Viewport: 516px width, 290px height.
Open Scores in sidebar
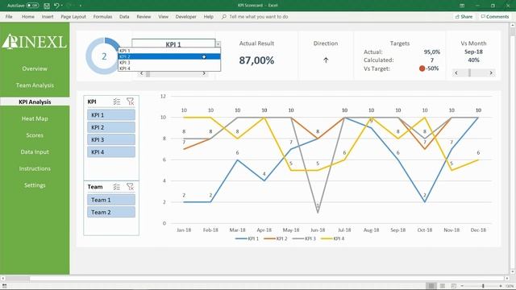35,135
